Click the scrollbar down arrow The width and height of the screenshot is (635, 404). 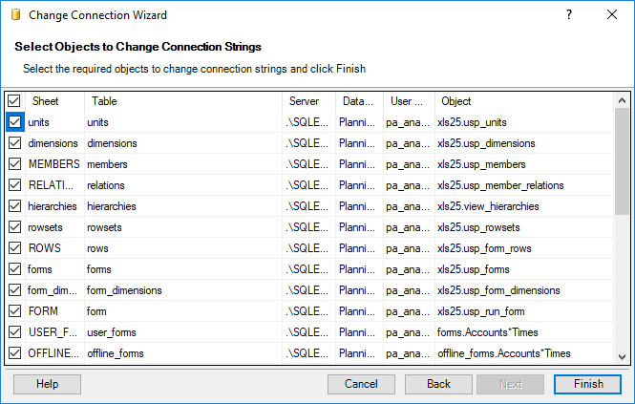(x=622, y=357)
